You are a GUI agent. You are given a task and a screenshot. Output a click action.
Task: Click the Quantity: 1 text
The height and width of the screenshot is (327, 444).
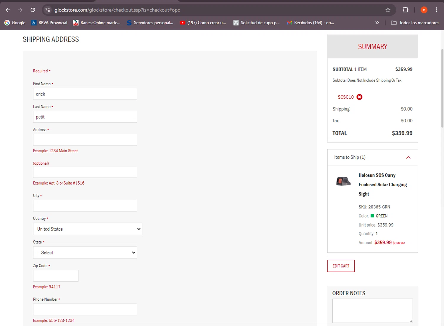[368, 234]
